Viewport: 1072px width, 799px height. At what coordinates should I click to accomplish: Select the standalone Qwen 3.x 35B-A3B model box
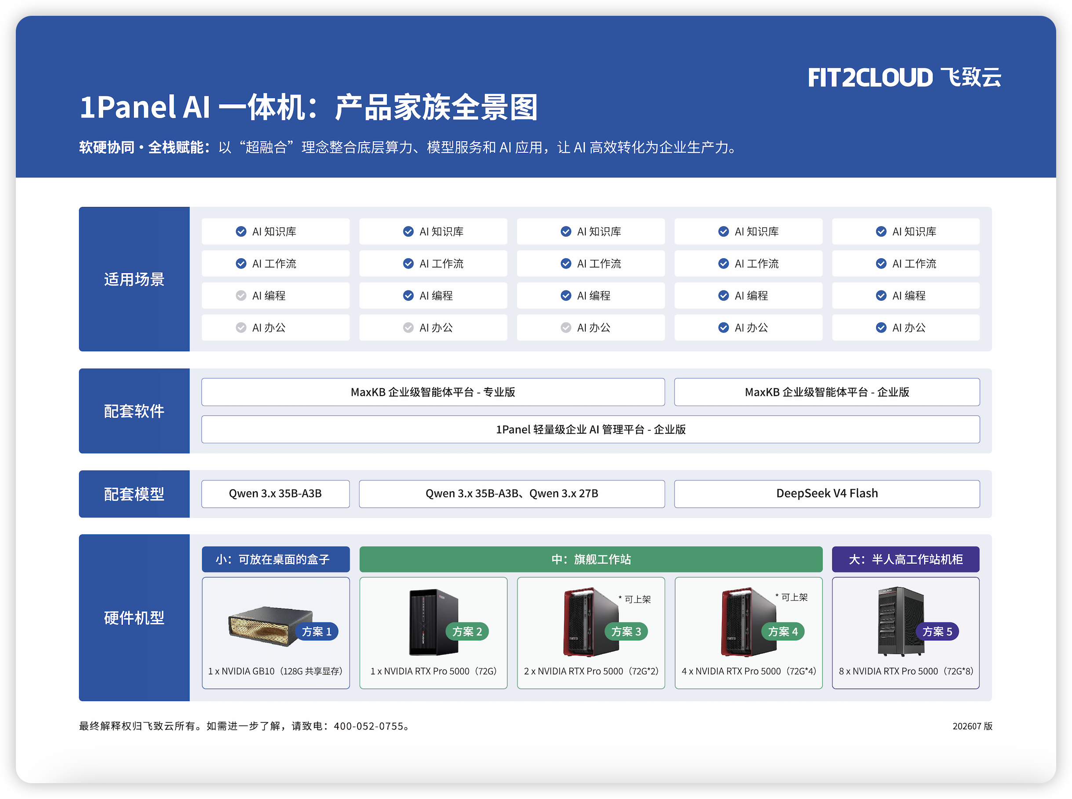click(276, 494)
